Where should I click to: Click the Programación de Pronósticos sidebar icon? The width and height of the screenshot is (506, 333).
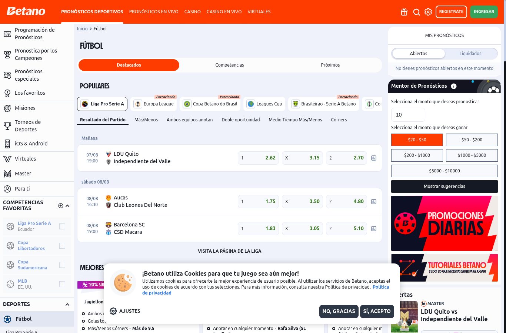click(x=7, y=34)
